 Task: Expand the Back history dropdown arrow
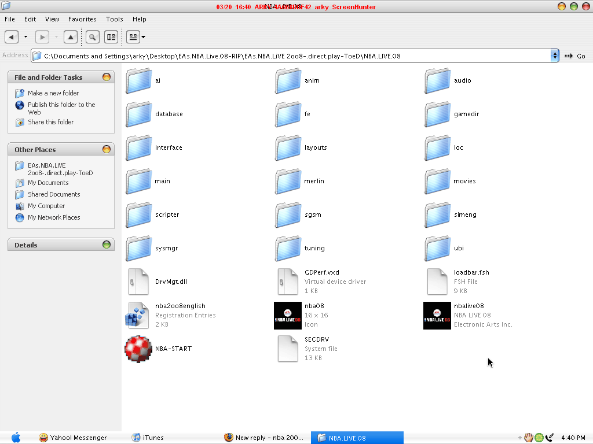tap(25, 37)
